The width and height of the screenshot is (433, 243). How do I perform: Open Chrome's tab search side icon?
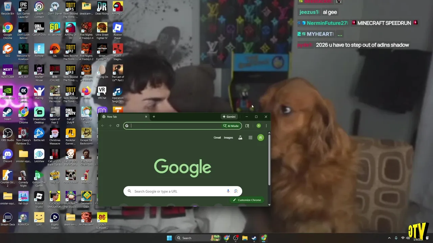click(247, 126)
